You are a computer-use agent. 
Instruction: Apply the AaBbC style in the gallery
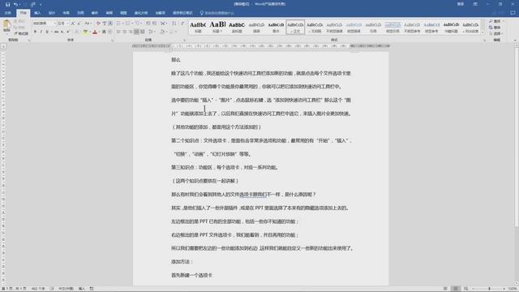pyautogui.click(x=237, y=27)
